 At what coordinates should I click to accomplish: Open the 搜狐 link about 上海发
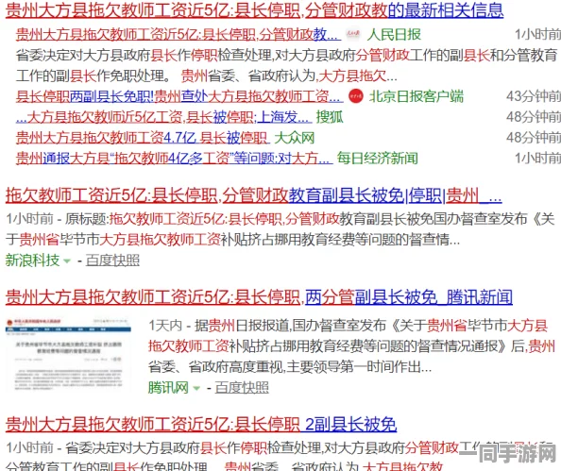click(164, 117)
